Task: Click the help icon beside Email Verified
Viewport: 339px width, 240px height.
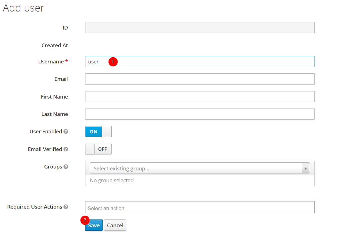Action: 66,149
